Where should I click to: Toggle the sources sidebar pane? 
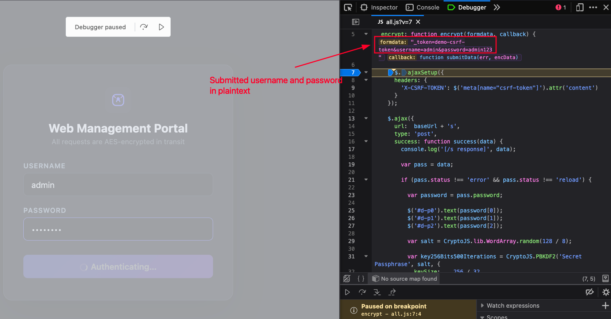pos(356,22)
